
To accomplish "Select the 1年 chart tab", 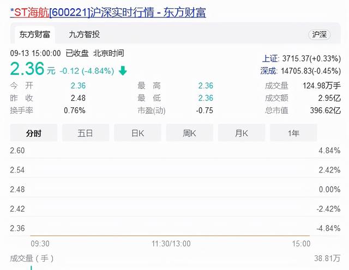I will pos(293,133).
